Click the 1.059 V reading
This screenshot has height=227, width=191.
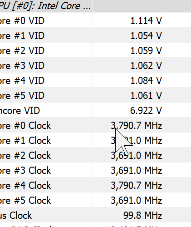pyautogui.click(x=146, y=50)
